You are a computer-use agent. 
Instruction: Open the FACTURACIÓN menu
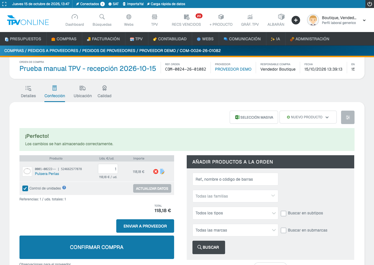click(103, 39)
